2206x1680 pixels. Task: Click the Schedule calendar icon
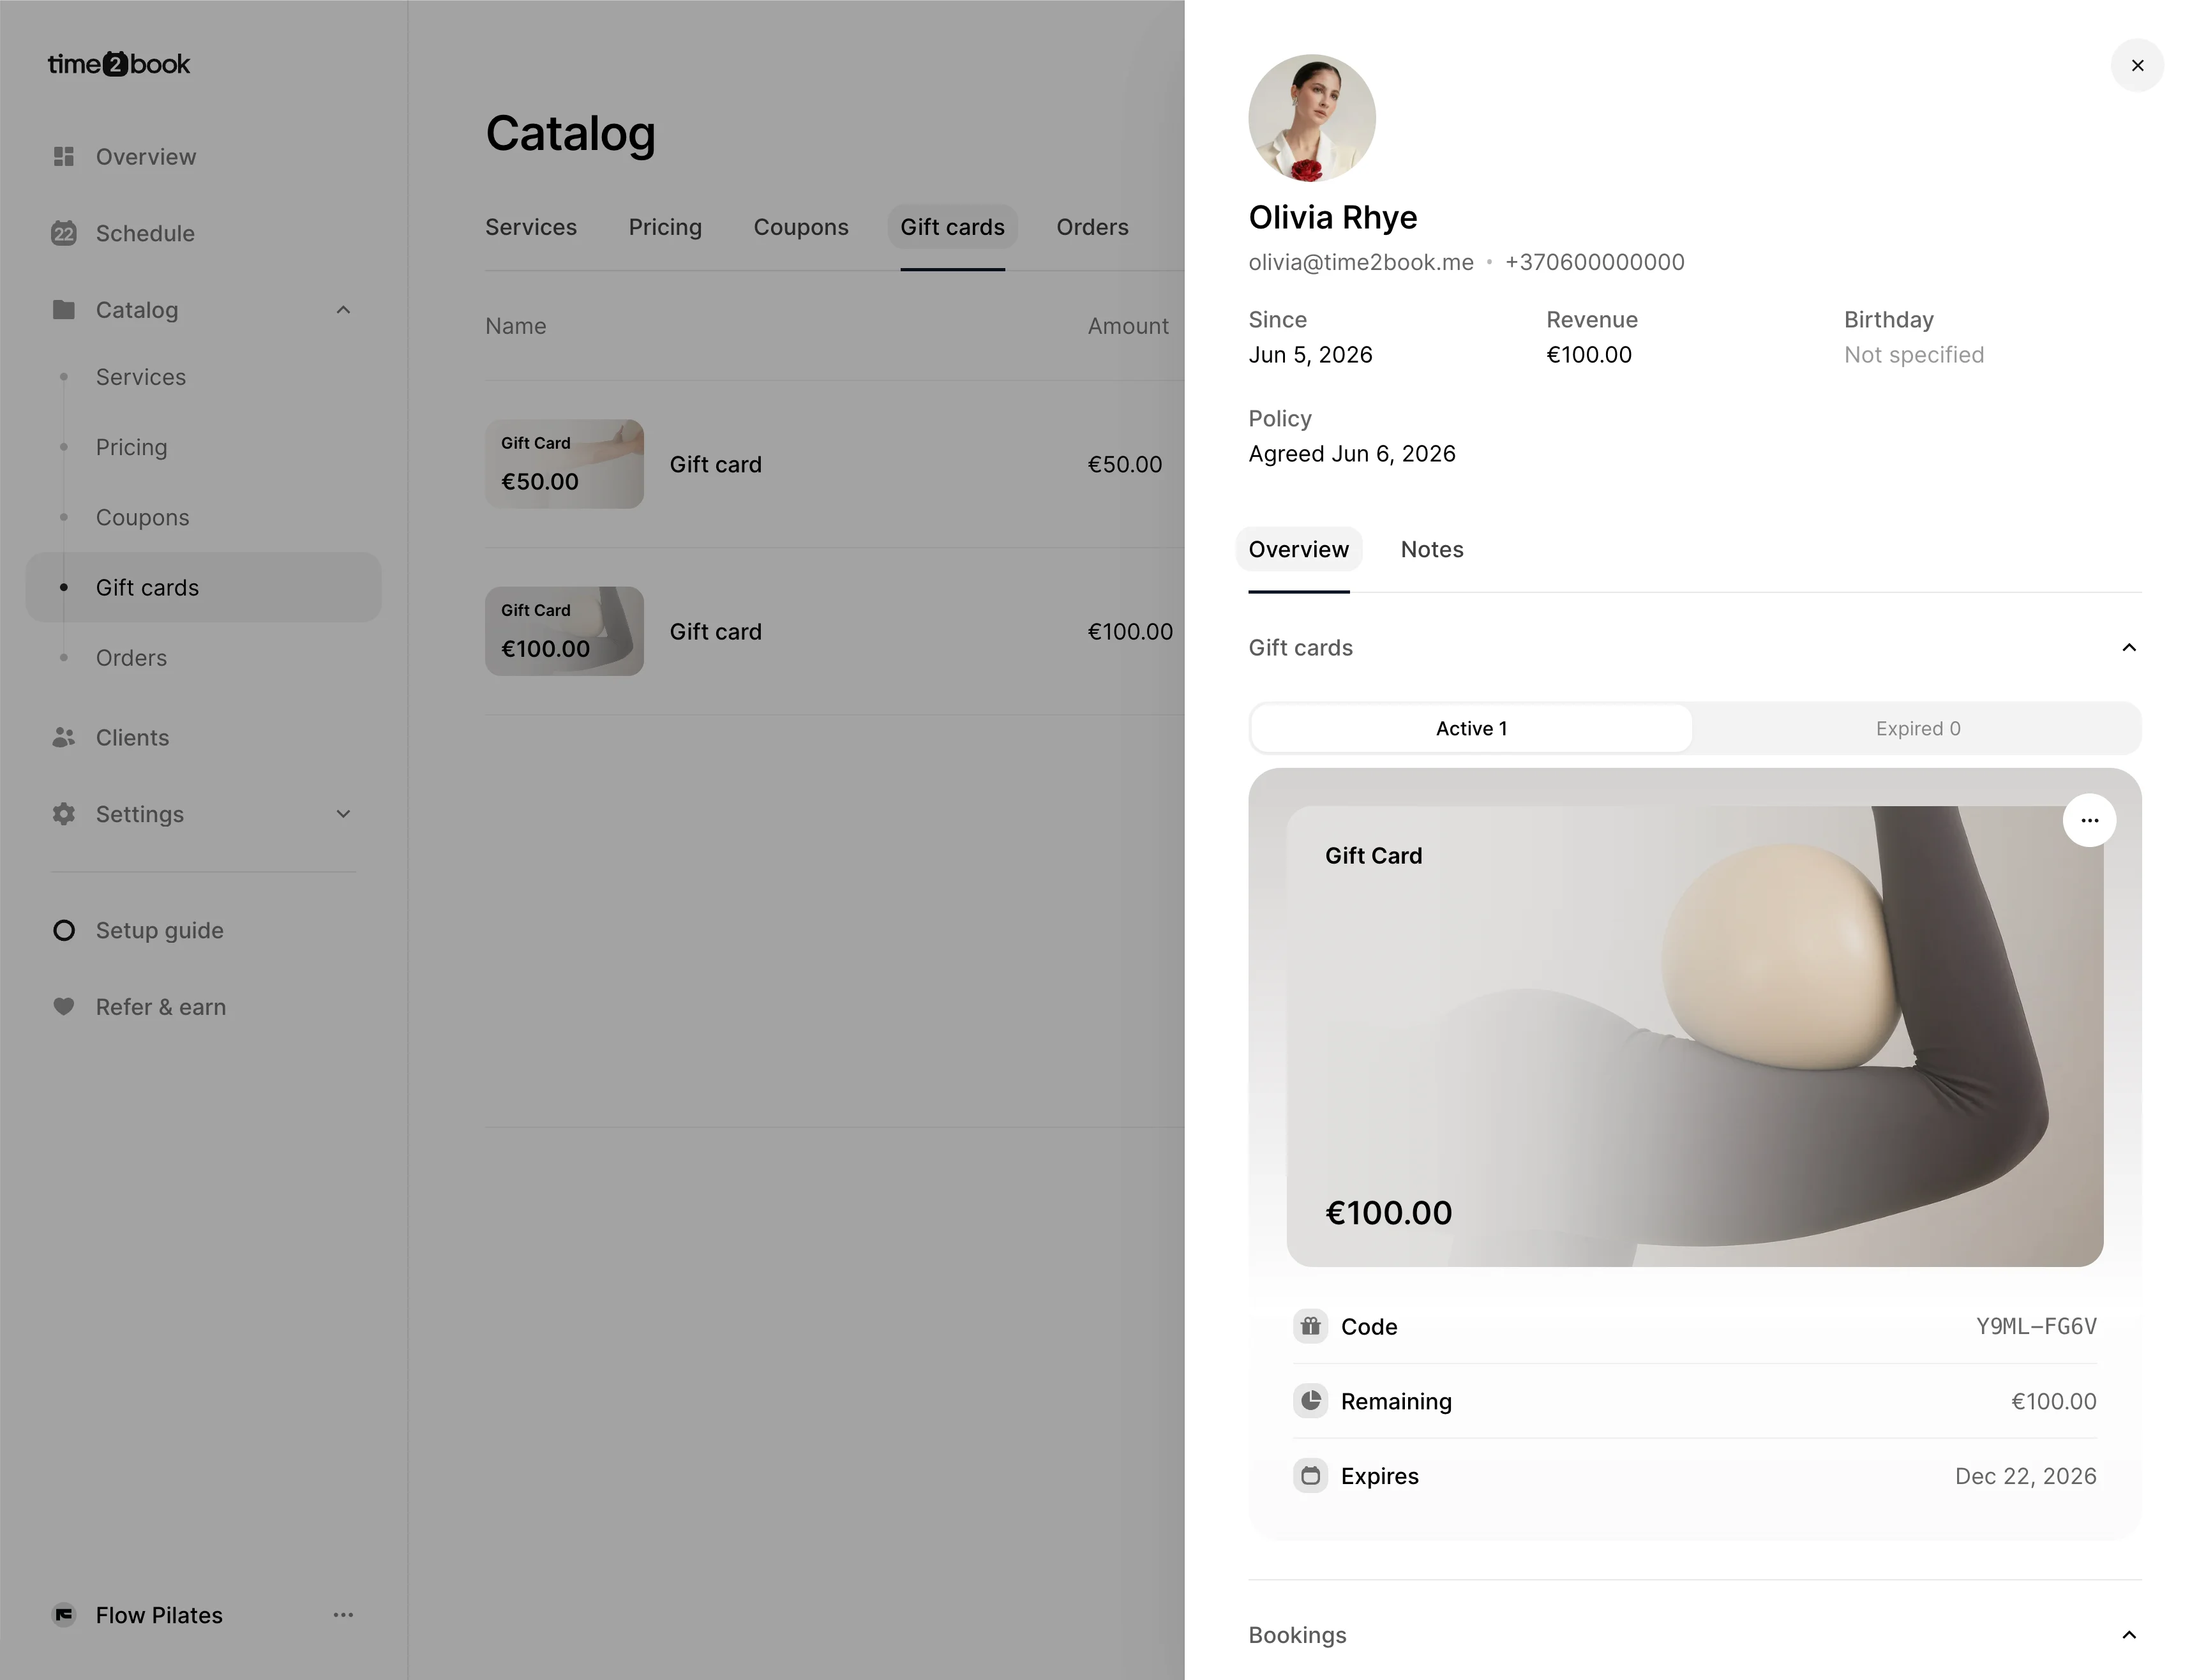point(64,233)
